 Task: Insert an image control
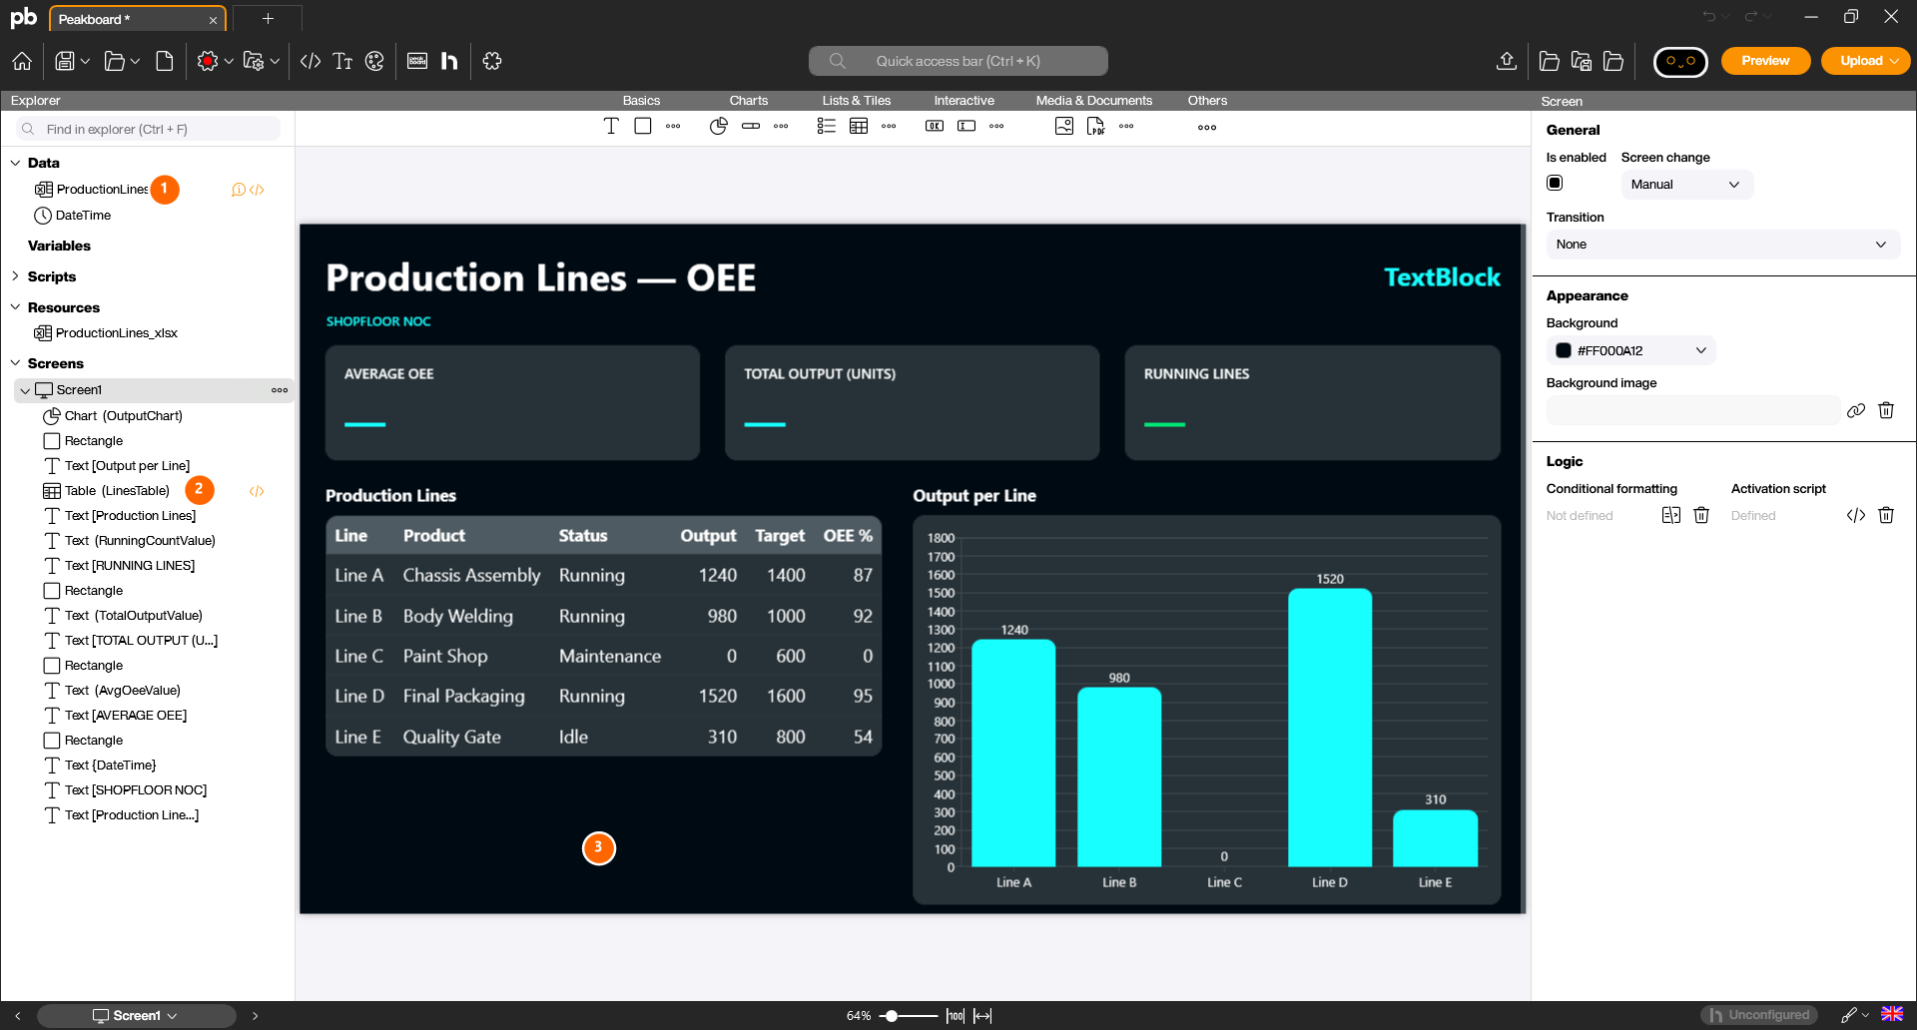coord(1064,126)
